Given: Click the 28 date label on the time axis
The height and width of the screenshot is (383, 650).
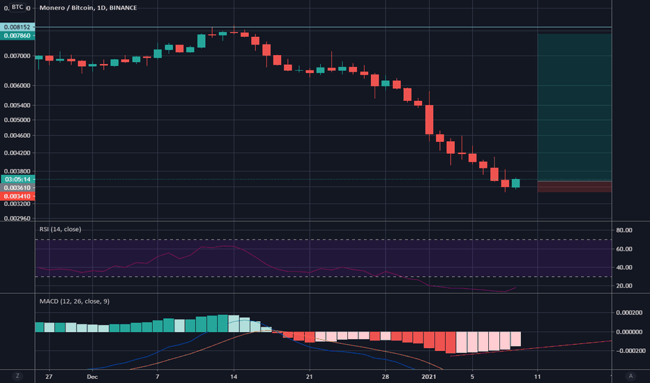Looking at the screenshot, I should (x=386, y=376).
